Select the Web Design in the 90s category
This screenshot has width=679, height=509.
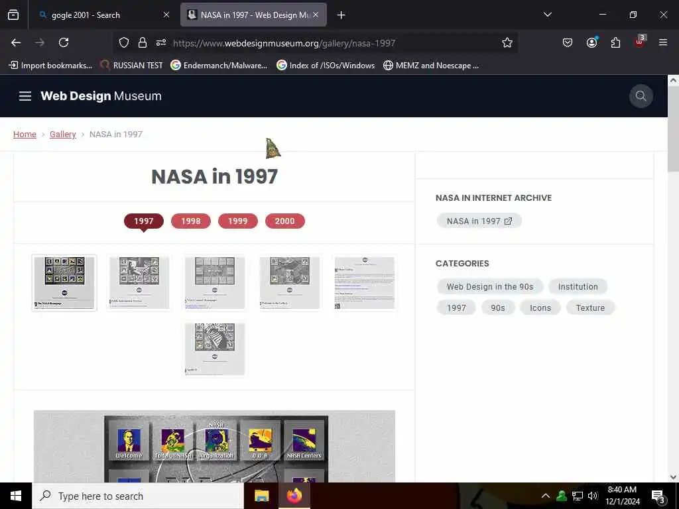[x=490, y=286]
